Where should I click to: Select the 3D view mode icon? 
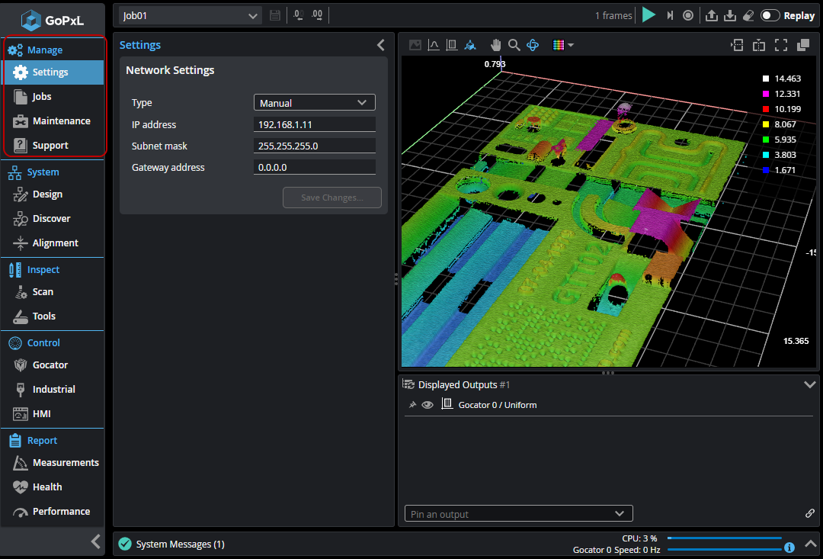tap(470, 45)
